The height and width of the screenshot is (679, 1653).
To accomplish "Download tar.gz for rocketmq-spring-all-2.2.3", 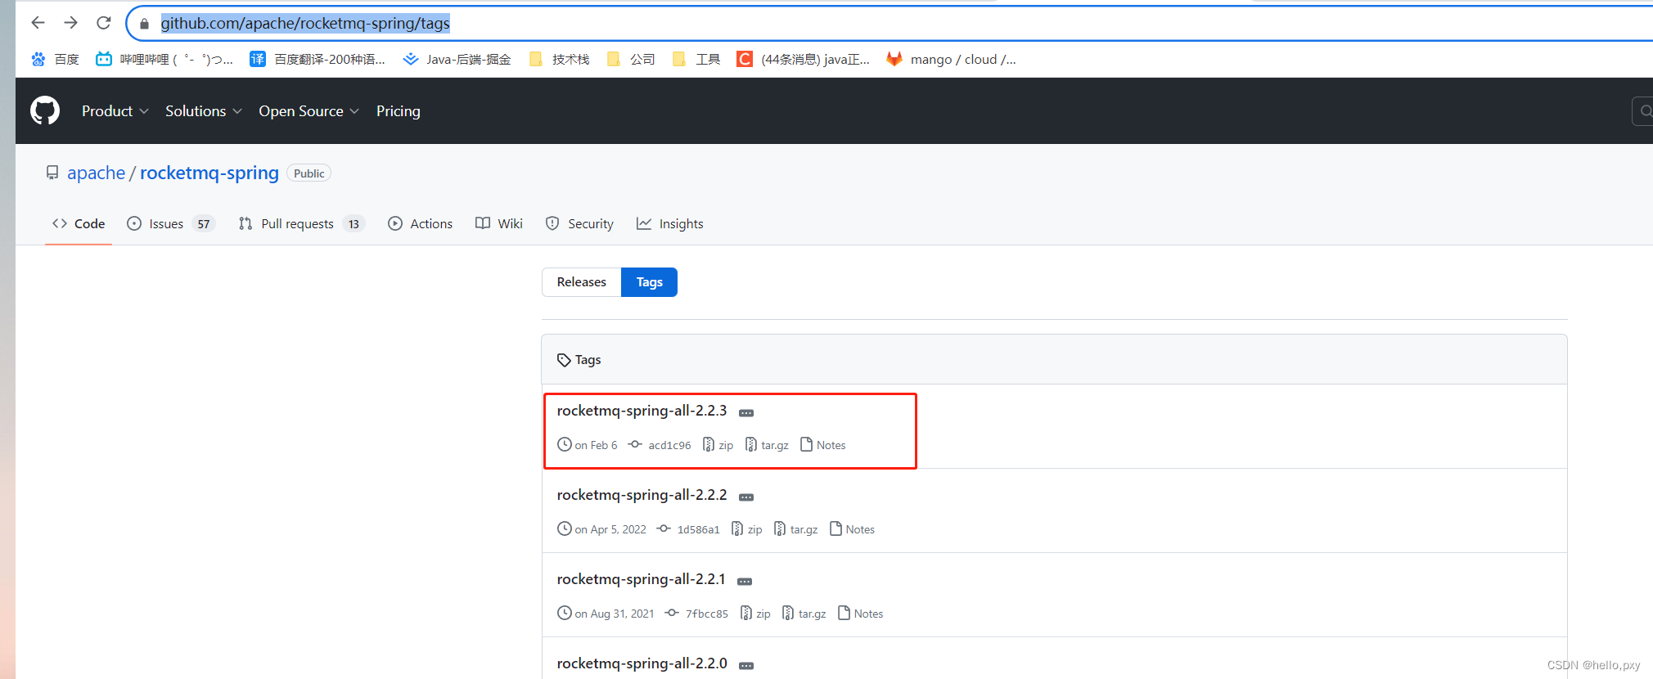I will tap(767, 445).
